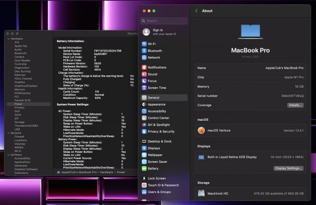The image size is (316, 205).
Task: Open the Users & Groups icon
Action: 144,192
